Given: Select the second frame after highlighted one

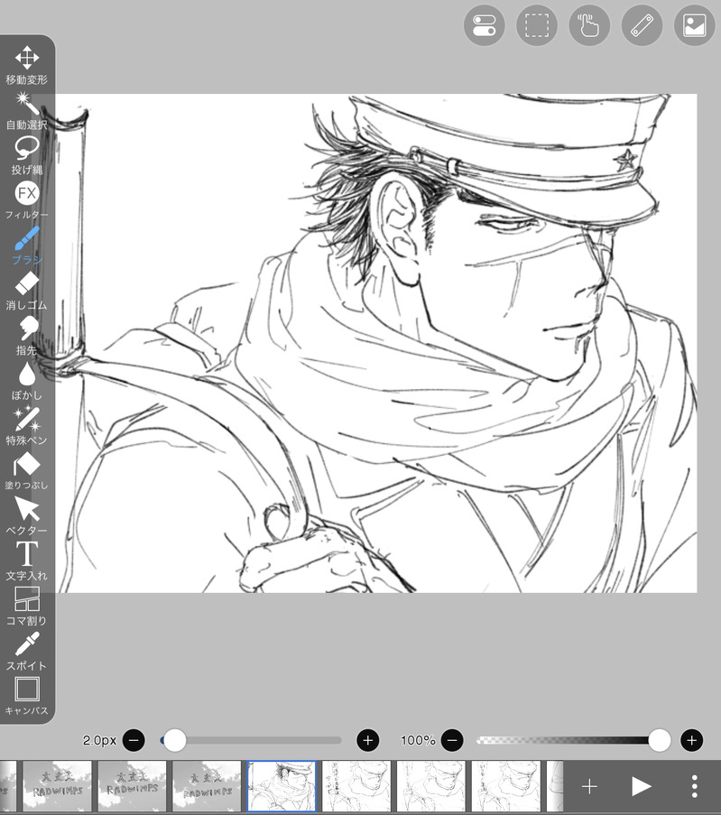Looking at the screenshot, I should [431, 786].
